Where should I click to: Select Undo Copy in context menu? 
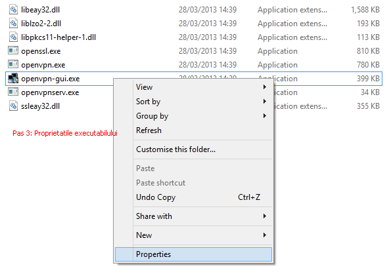tap(193, 197)
